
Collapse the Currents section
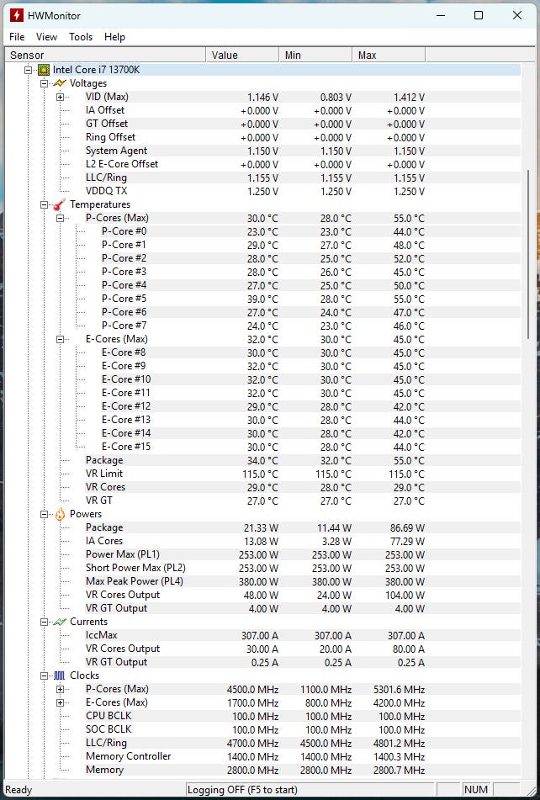[44, 622]
